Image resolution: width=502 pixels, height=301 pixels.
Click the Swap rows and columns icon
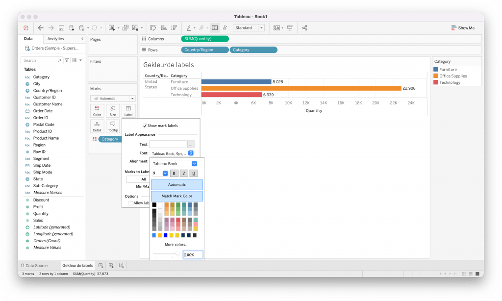point(153,28)
